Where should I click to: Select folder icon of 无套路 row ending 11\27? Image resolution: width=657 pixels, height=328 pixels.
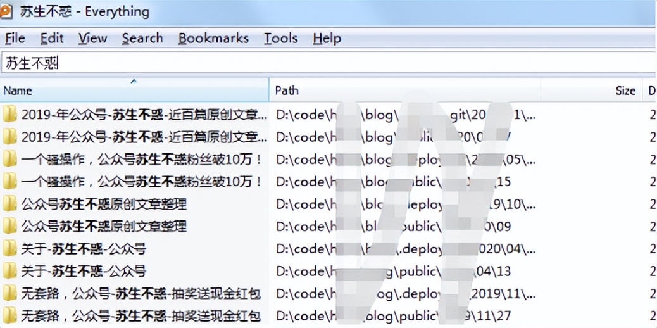pos(9,315)
